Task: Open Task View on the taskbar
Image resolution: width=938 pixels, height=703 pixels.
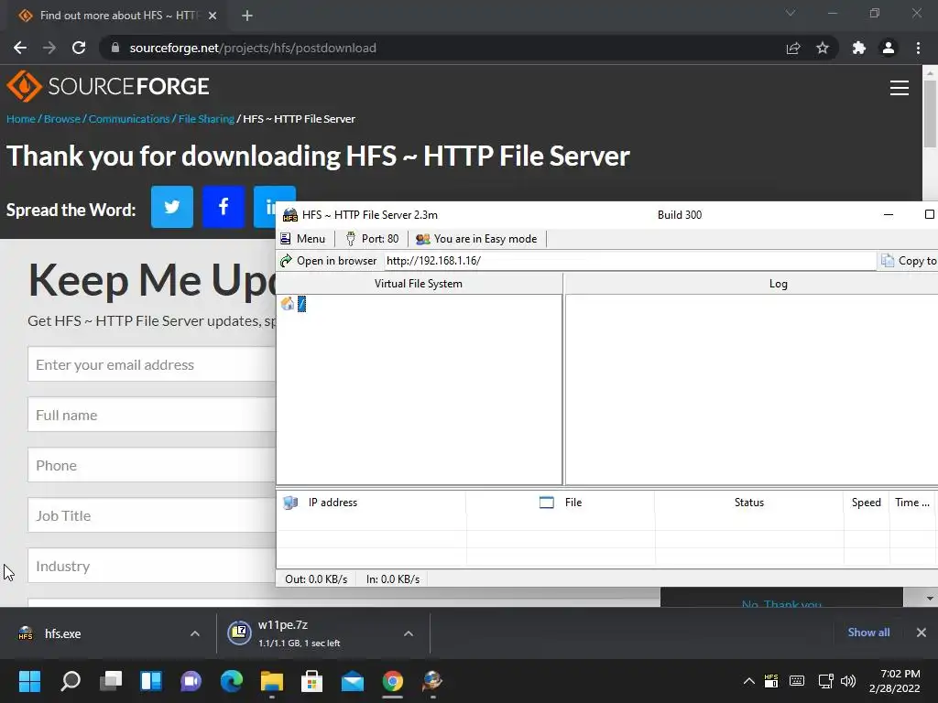Action: pyautogui.click(x=111, y=681)
